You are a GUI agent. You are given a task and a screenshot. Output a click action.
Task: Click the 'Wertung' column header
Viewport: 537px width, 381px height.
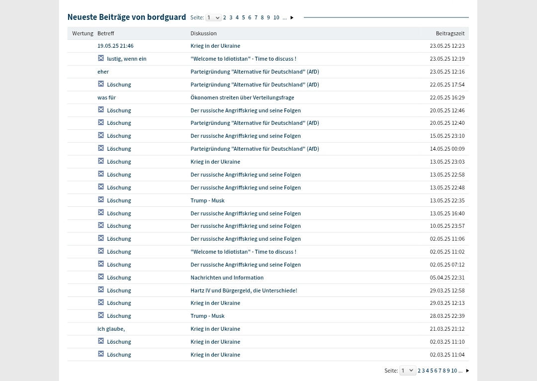tap(83, 33)
